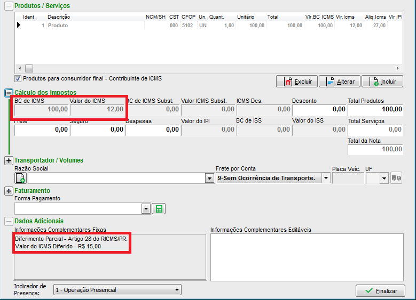Open the Frete por Conta dropdown
The width and height of the screenshot is (416, 300).
(x=326, y=178)
